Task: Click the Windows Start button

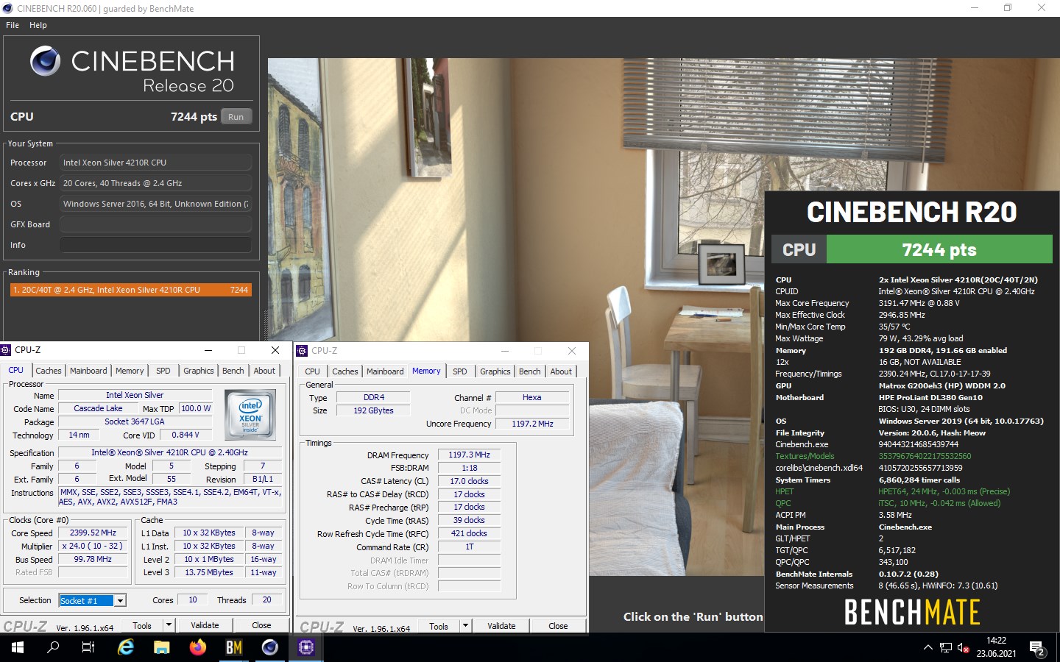Action: point(18,647)
